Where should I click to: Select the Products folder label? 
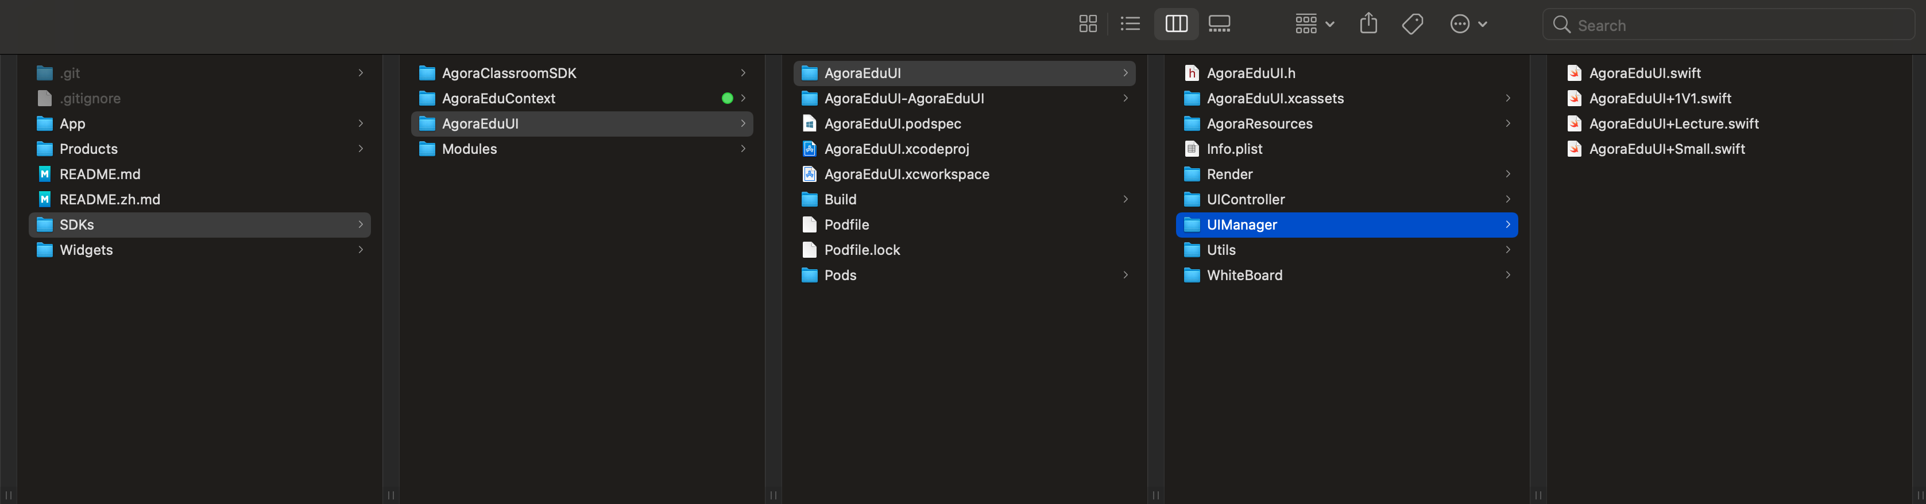tap(89, 149)
